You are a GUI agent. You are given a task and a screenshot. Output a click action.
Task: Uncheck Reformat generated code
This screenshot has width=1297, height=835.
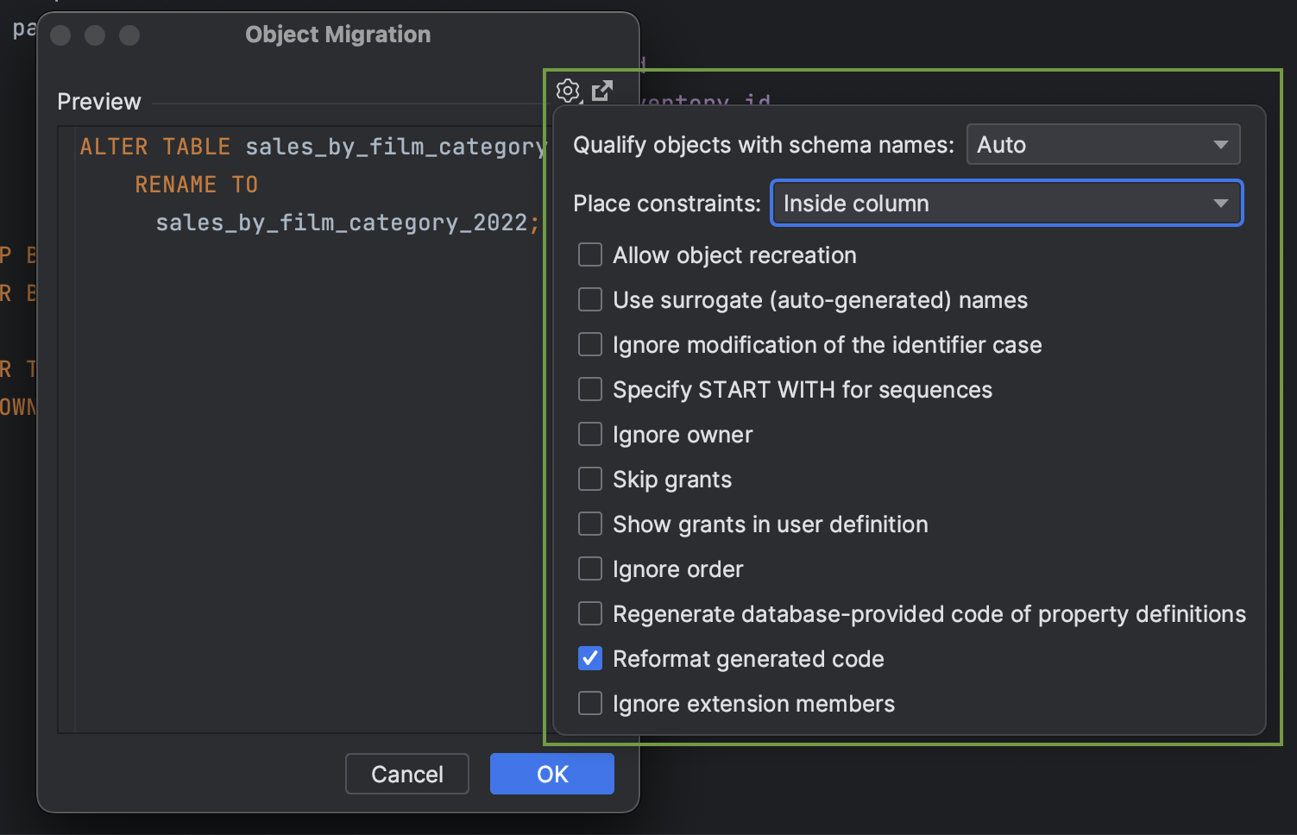590,658
